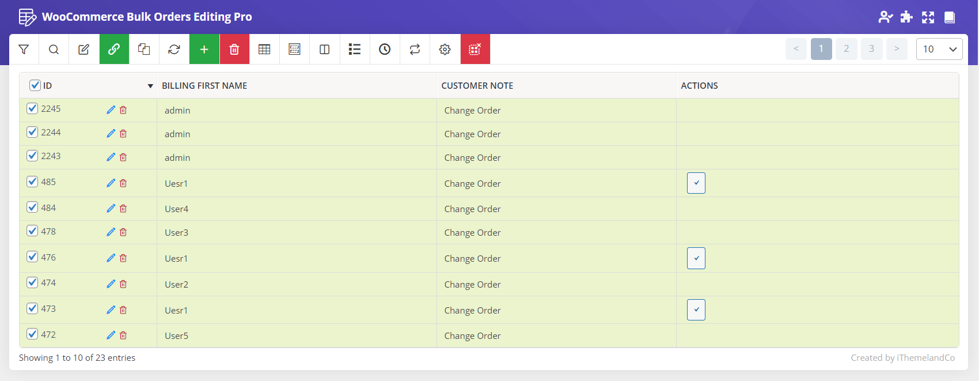Open documentation book icon in header
979x381 pixels.
(x=950, y=17)
